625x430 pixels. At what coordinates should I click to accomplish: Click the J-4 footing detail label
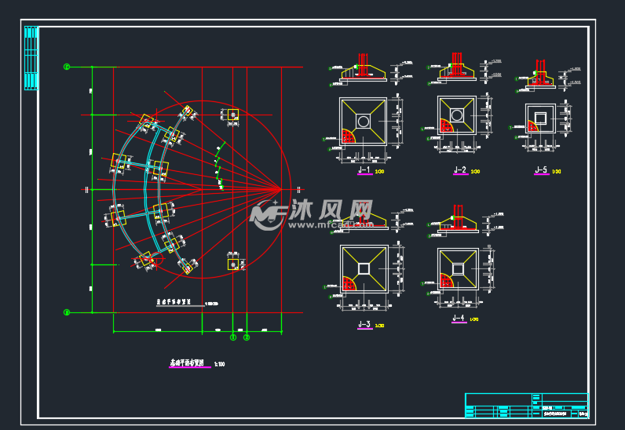point(459,318)
